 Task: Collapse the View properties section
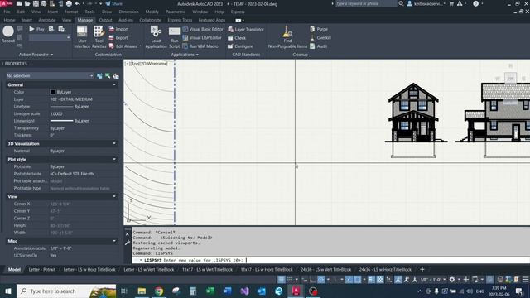tap(114, 196)
